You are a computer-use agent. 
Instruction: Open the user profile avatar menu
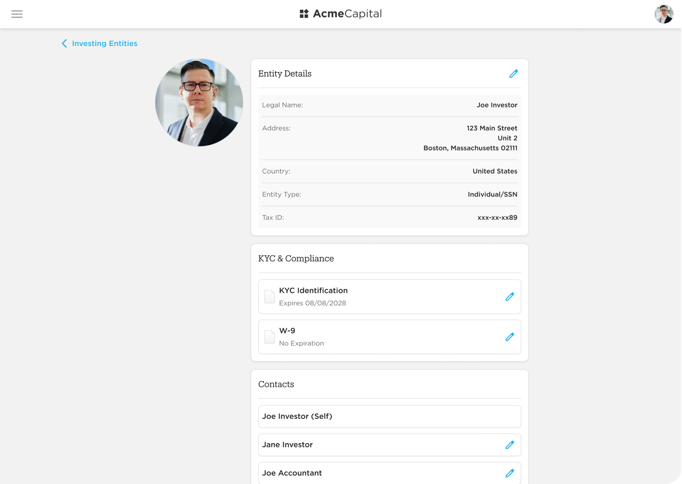pyautogui.click(x=664, y=14)
